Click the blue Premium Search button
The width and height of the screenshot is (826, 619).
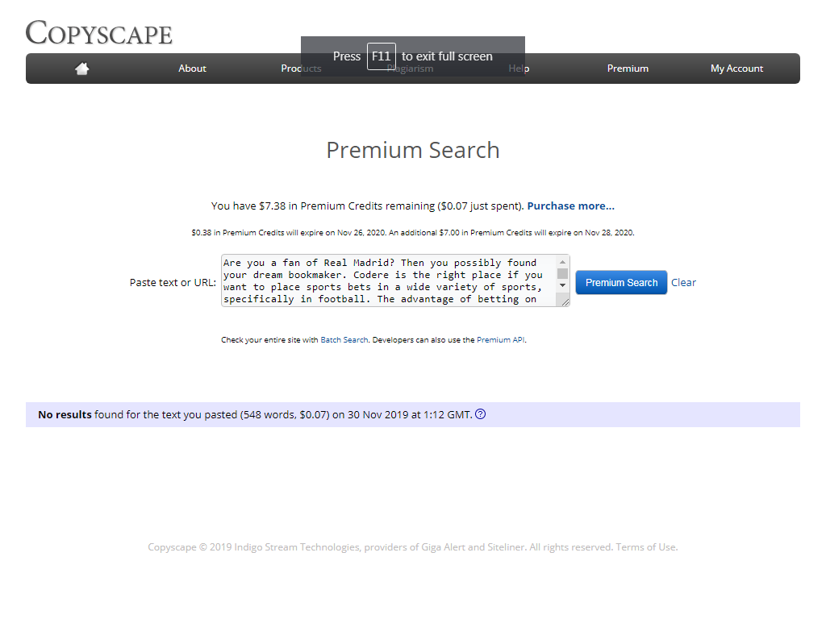tap(622, 283)
